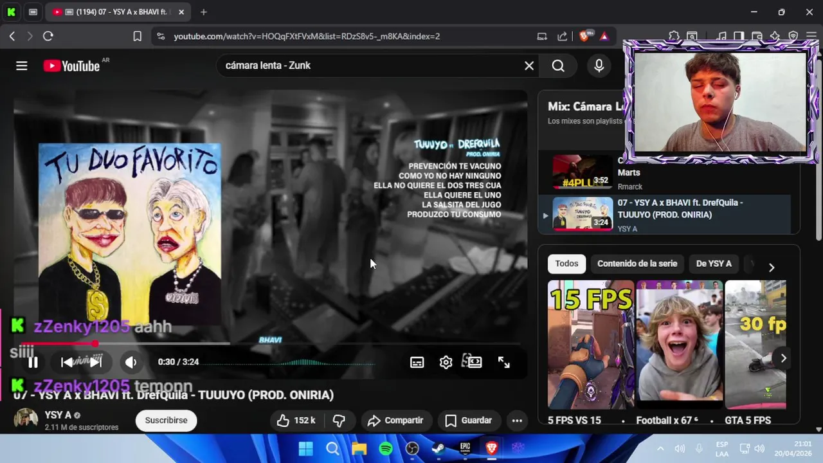The height and width of the screenshot is (463, 823).
Task: Open the clock and date flyout
Action: pos(793,449)
